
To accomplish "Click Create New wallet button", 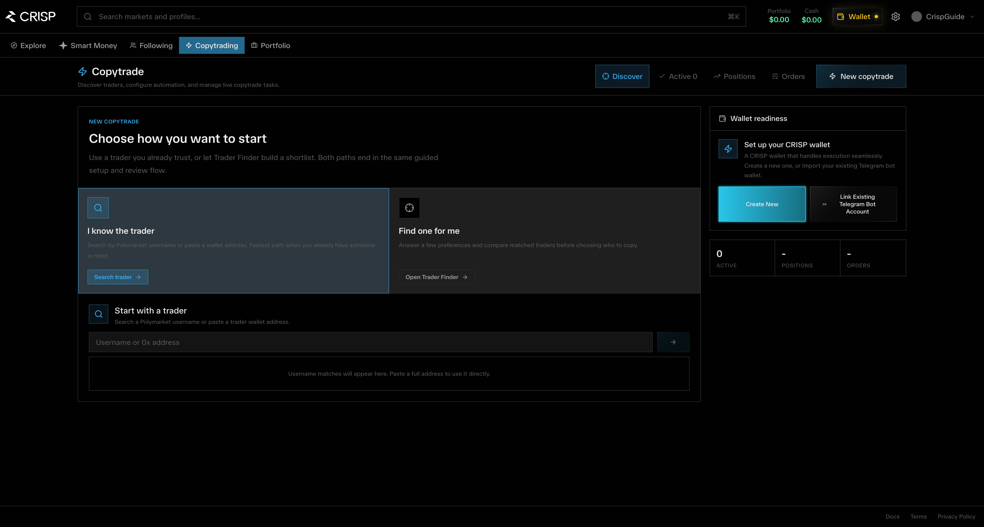I will coord(762,204).
